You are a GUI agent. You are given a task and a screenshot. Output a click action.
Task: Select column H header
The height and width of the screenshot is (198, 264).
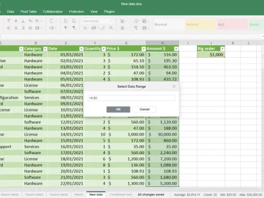coord(162,43)
